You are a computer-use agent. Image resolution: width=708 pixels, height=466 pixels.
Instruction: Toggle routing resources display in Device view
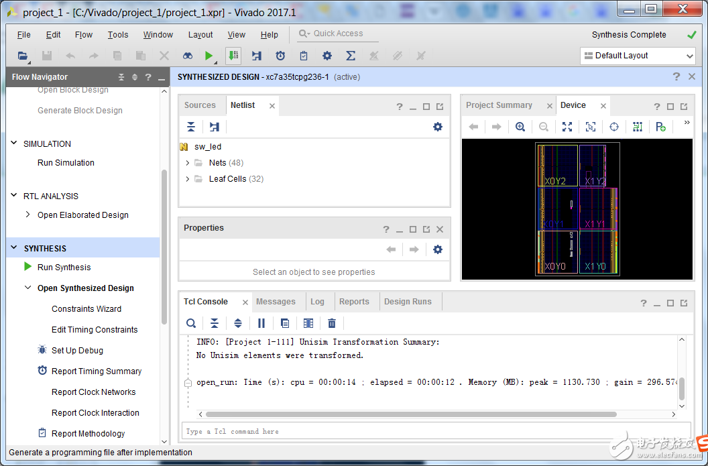coord(637,127)
